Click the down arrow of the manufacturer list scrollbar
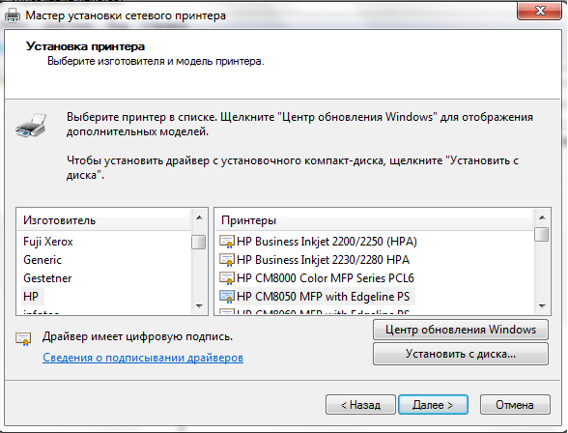 199,306
